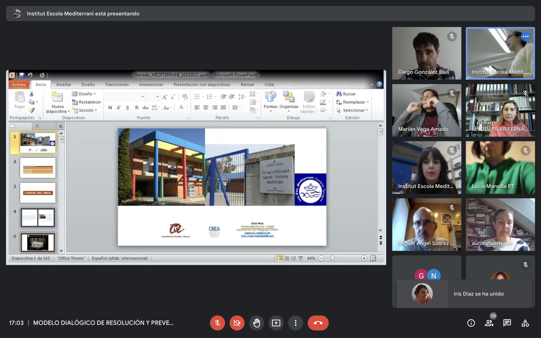Click share screen icon in meeting controls
This screenshot has height=338, width=541.
(x=275, y=322)
